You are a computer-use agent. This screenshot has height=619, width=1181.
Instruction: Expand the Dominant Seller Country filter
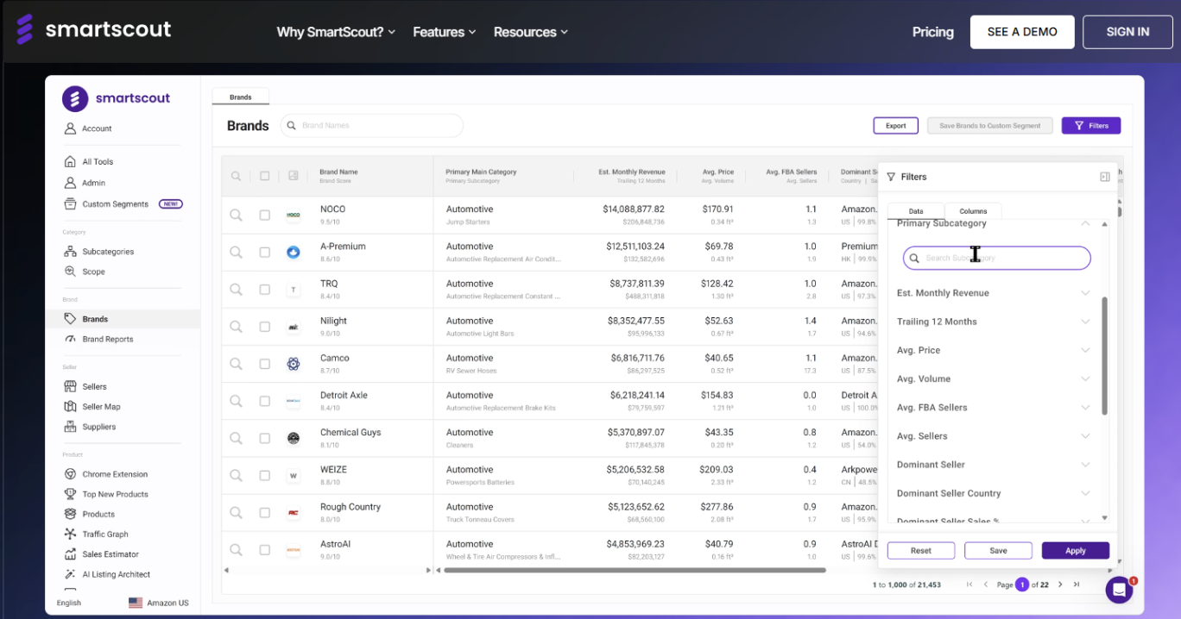point(1085,493)
